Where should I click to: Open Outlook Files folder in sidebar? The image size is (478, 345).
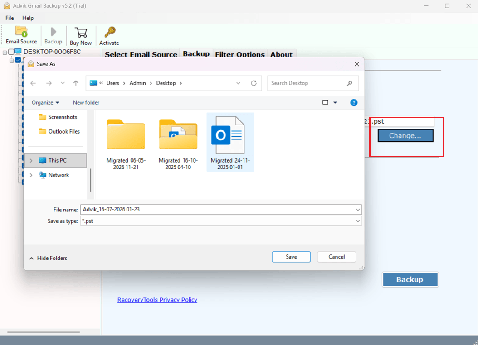pyautogui.click(x=59, y=131)
